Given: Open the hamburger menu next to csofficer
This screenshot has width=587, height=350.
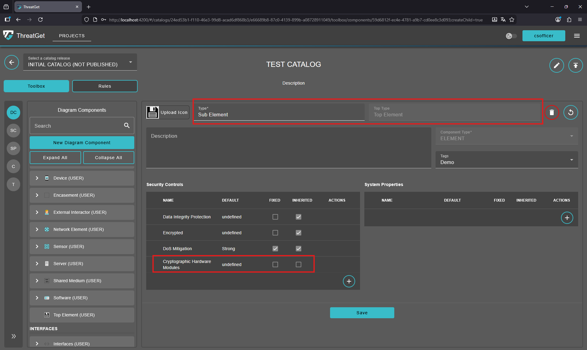Looking at the screenshot, I should click(577, 36).
